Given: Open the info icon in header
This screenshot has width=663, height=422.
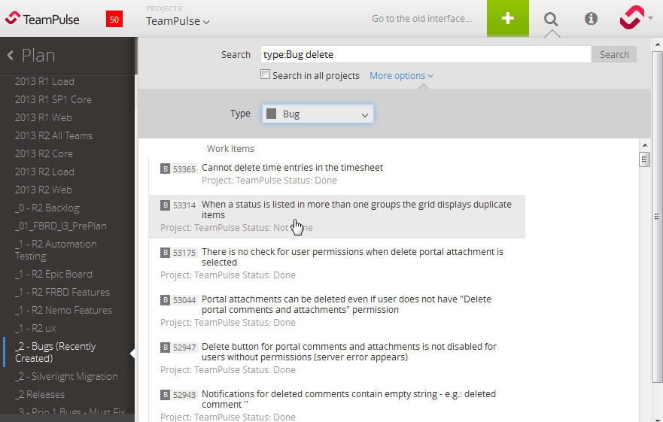Looking at the screenshot, I should [591, 19].
